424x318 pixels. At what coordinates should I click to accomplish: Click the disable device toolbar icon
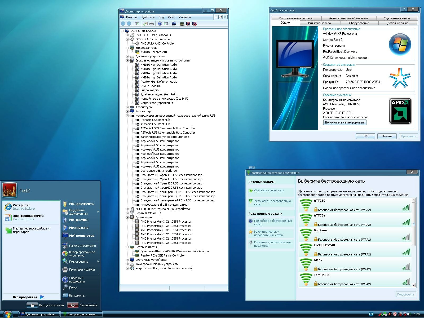click(188, 23)
